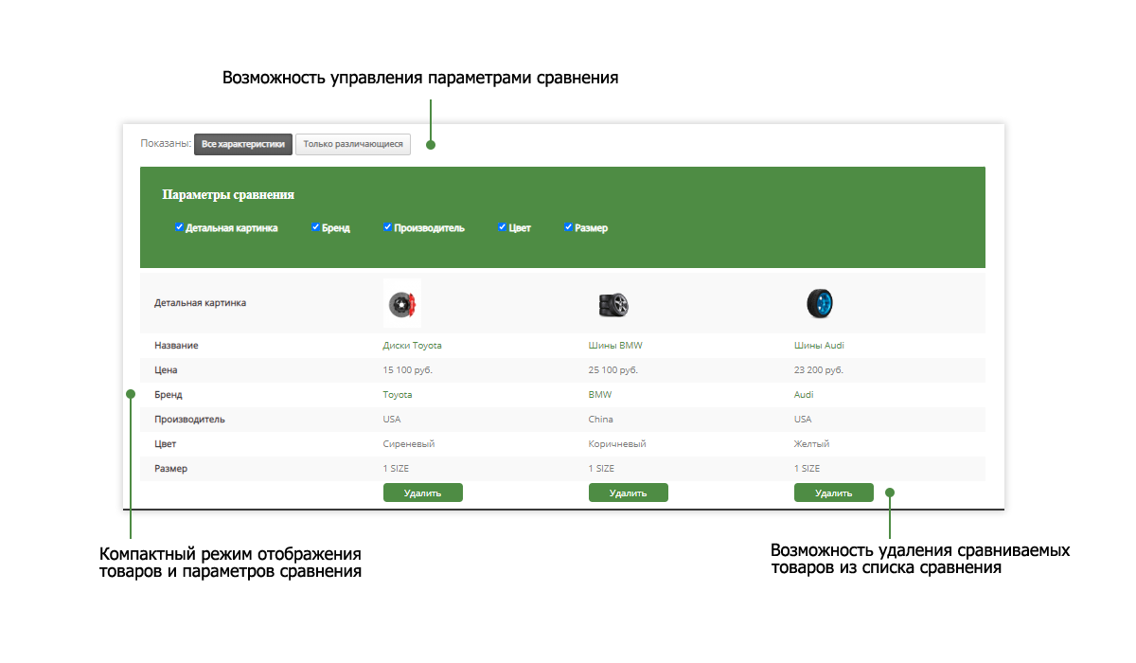Screen dimensions: 1136x663
Task: Click the 'Параметры сравнения' heading
Action: click(228, 194)
